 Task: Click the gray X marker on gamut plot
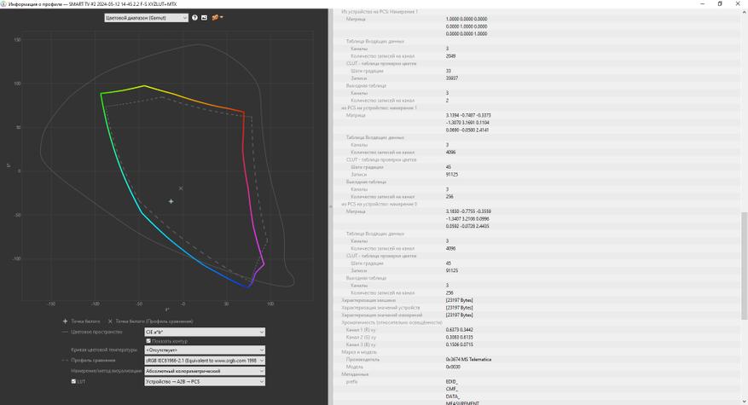click(x=181, y=188)
